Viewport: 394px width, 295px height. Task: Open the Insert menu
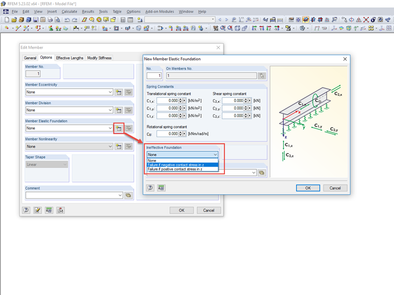click(x=52, y=11)
